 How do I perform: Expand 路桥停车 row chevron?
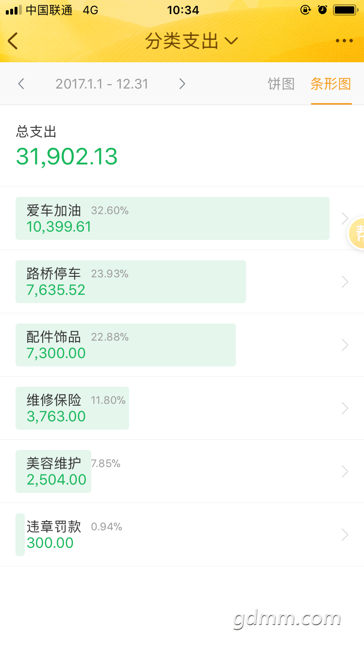[x=345, y=282]
